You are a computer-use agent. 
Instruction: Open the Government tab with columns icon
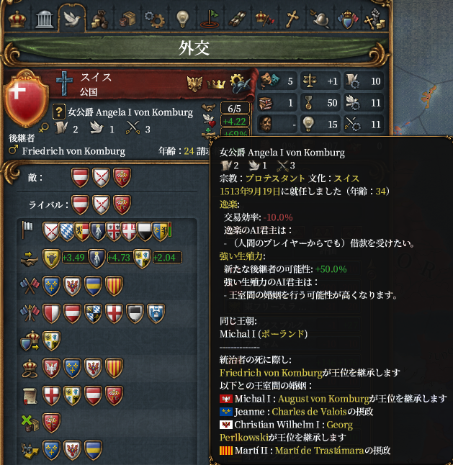(x=45, y=19)
